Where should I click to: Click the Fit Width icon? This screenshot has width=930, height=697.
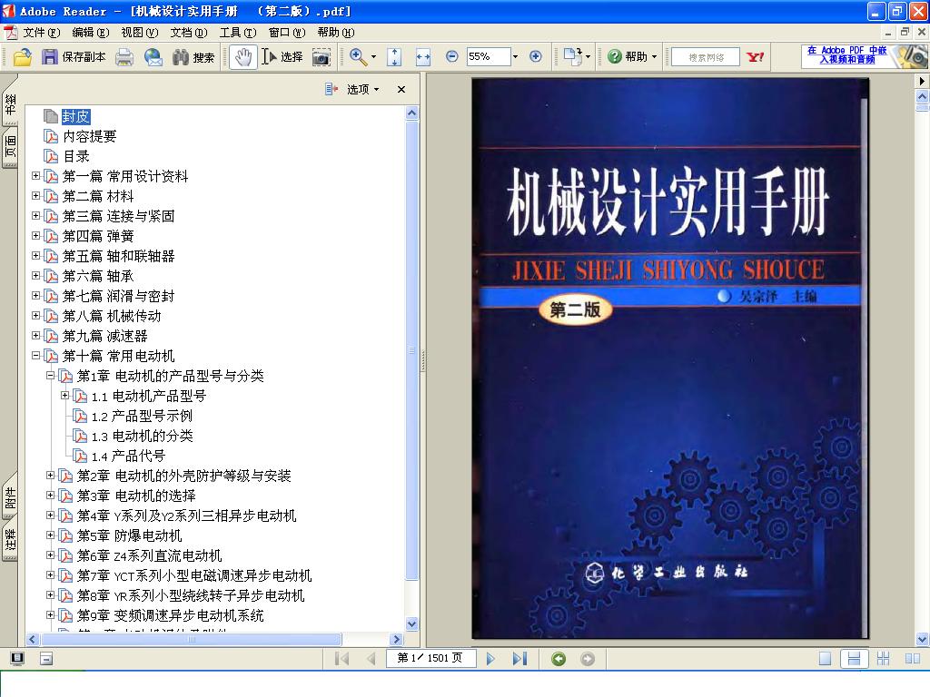(423, 57)
